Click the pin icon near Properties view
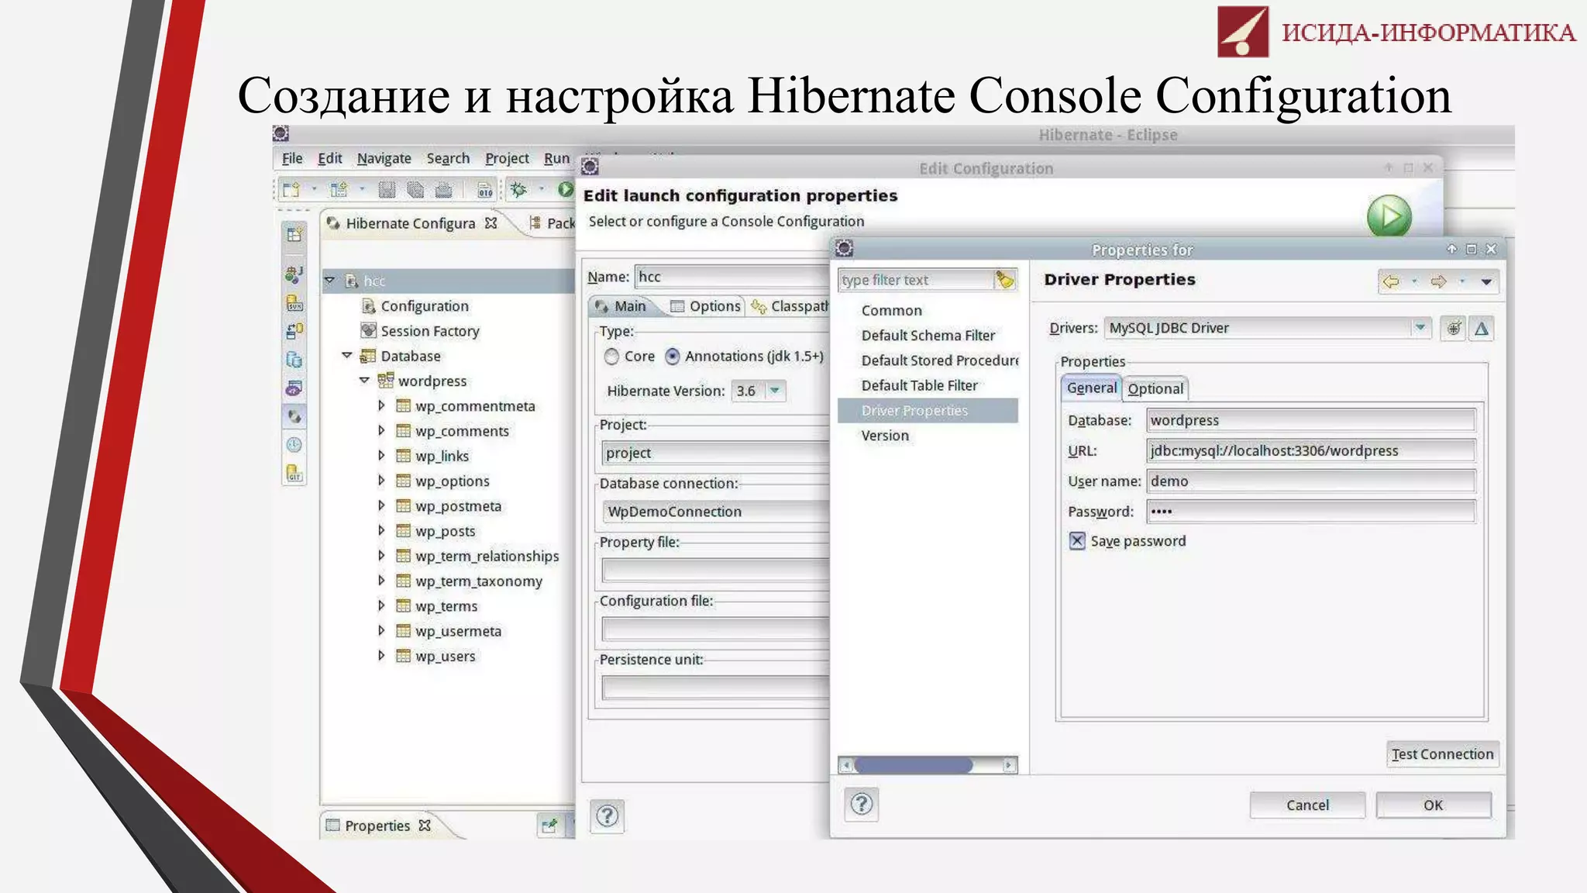This screenshot has height=893, width=1587. tap(549, 826)
